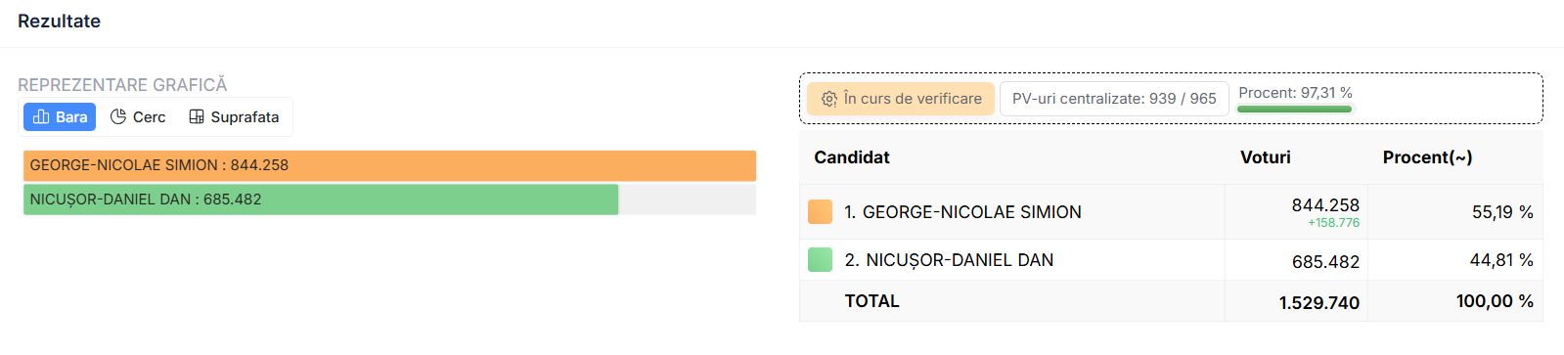Switch to the Cerc pie chart view

point(138,116)
